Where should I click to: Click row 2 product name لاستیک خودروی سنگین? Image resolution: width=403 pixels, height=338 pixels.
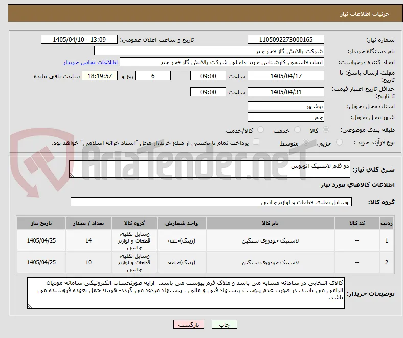click(x=270, y=263)
